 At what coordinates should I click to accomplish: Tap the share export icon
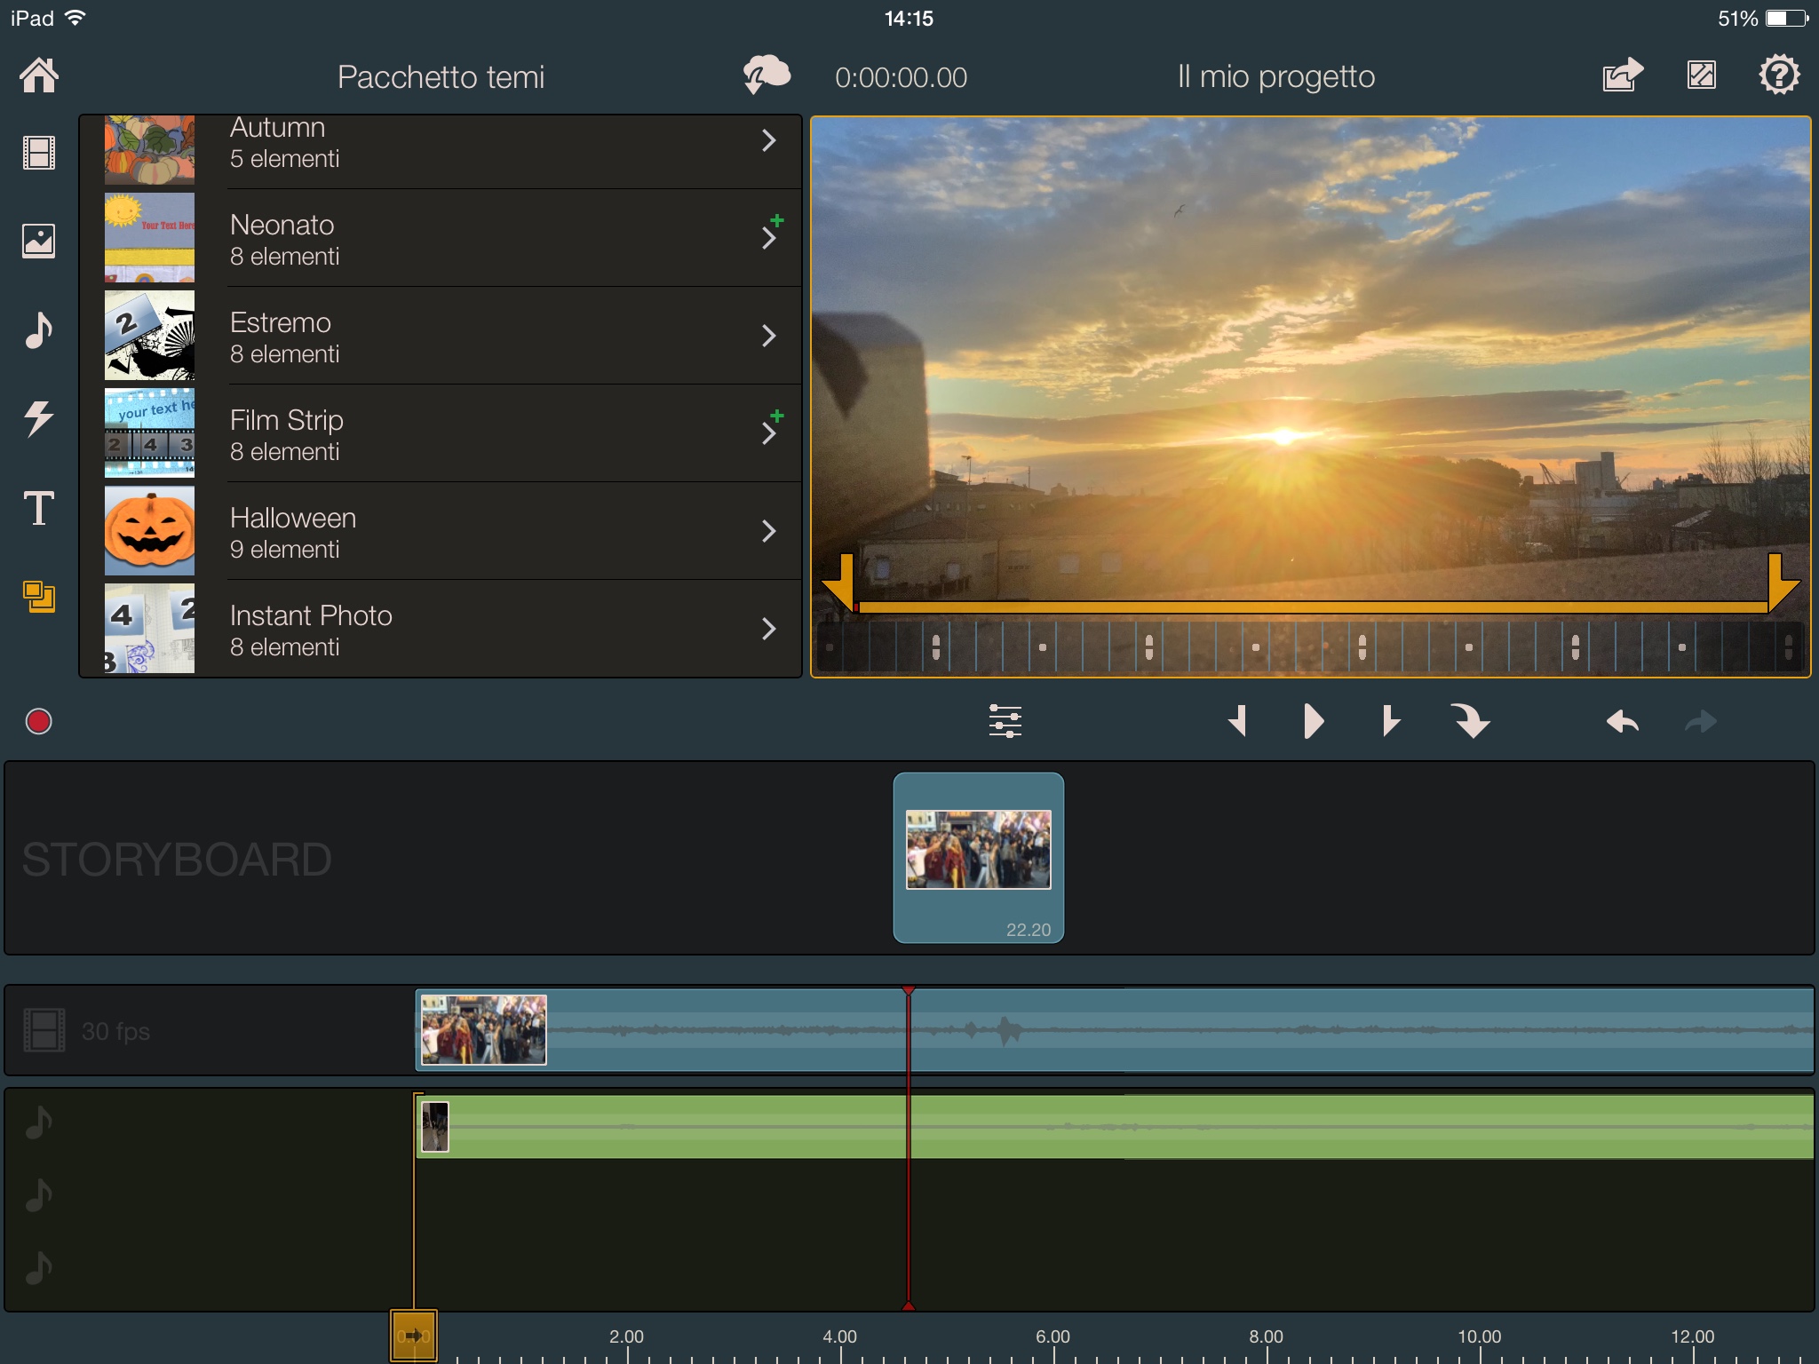click(1623, 75)
